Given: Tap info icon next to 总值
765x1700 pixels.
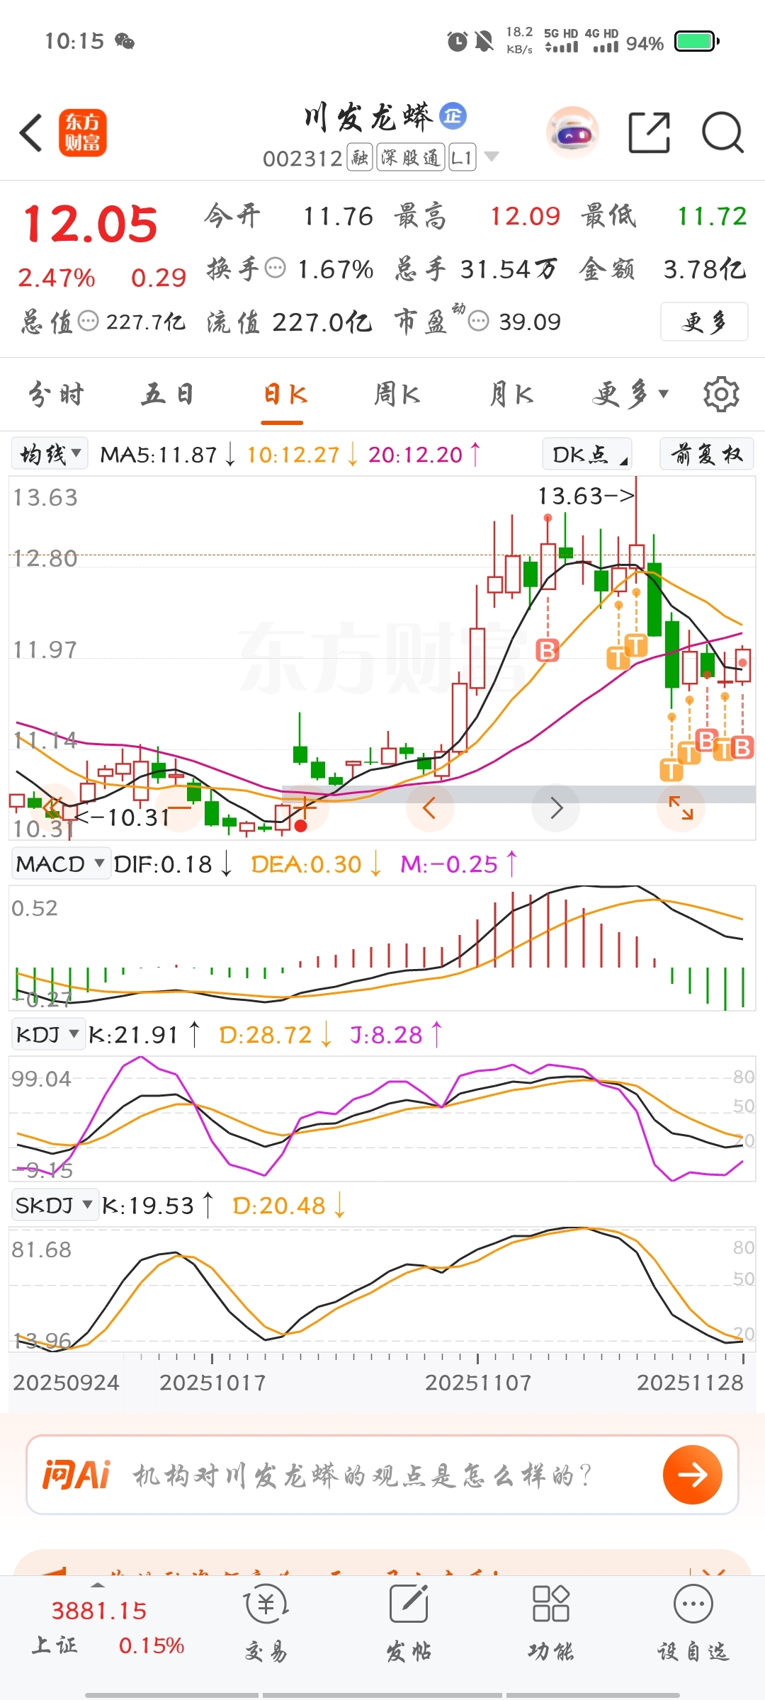Looking at the screenshot, I should tap(89, 322).
